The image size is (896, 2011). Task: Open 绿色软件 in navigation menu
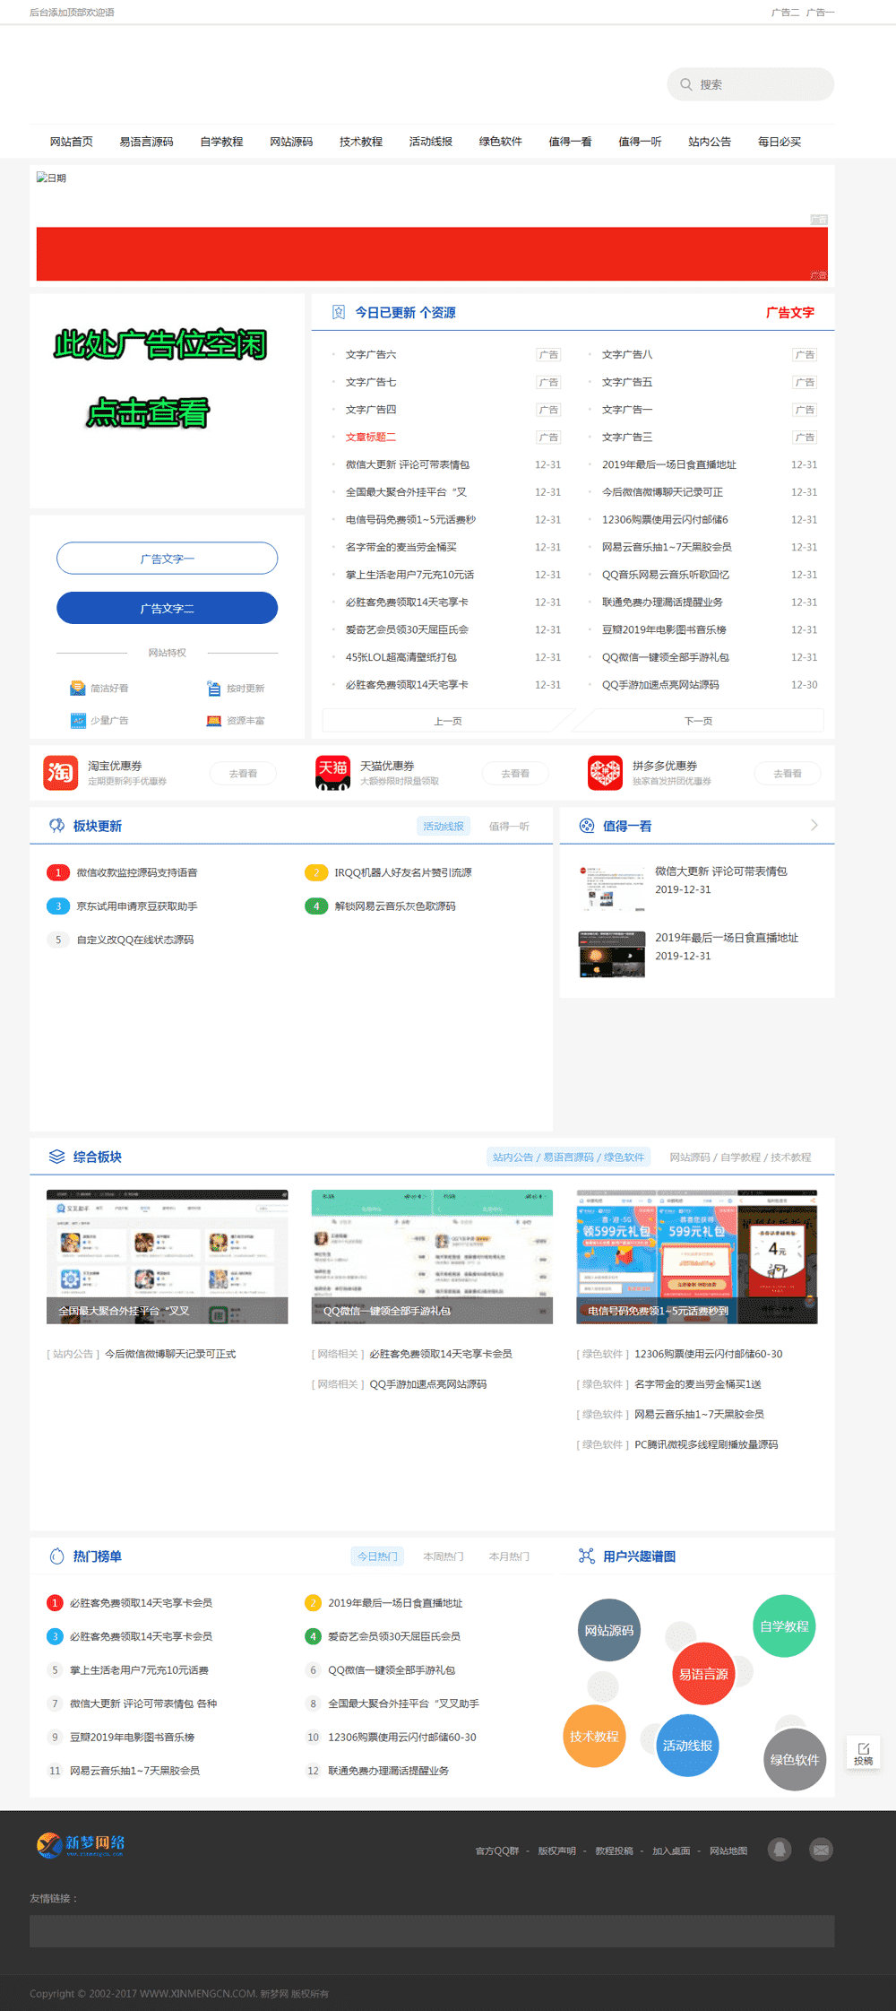point(500,142)
